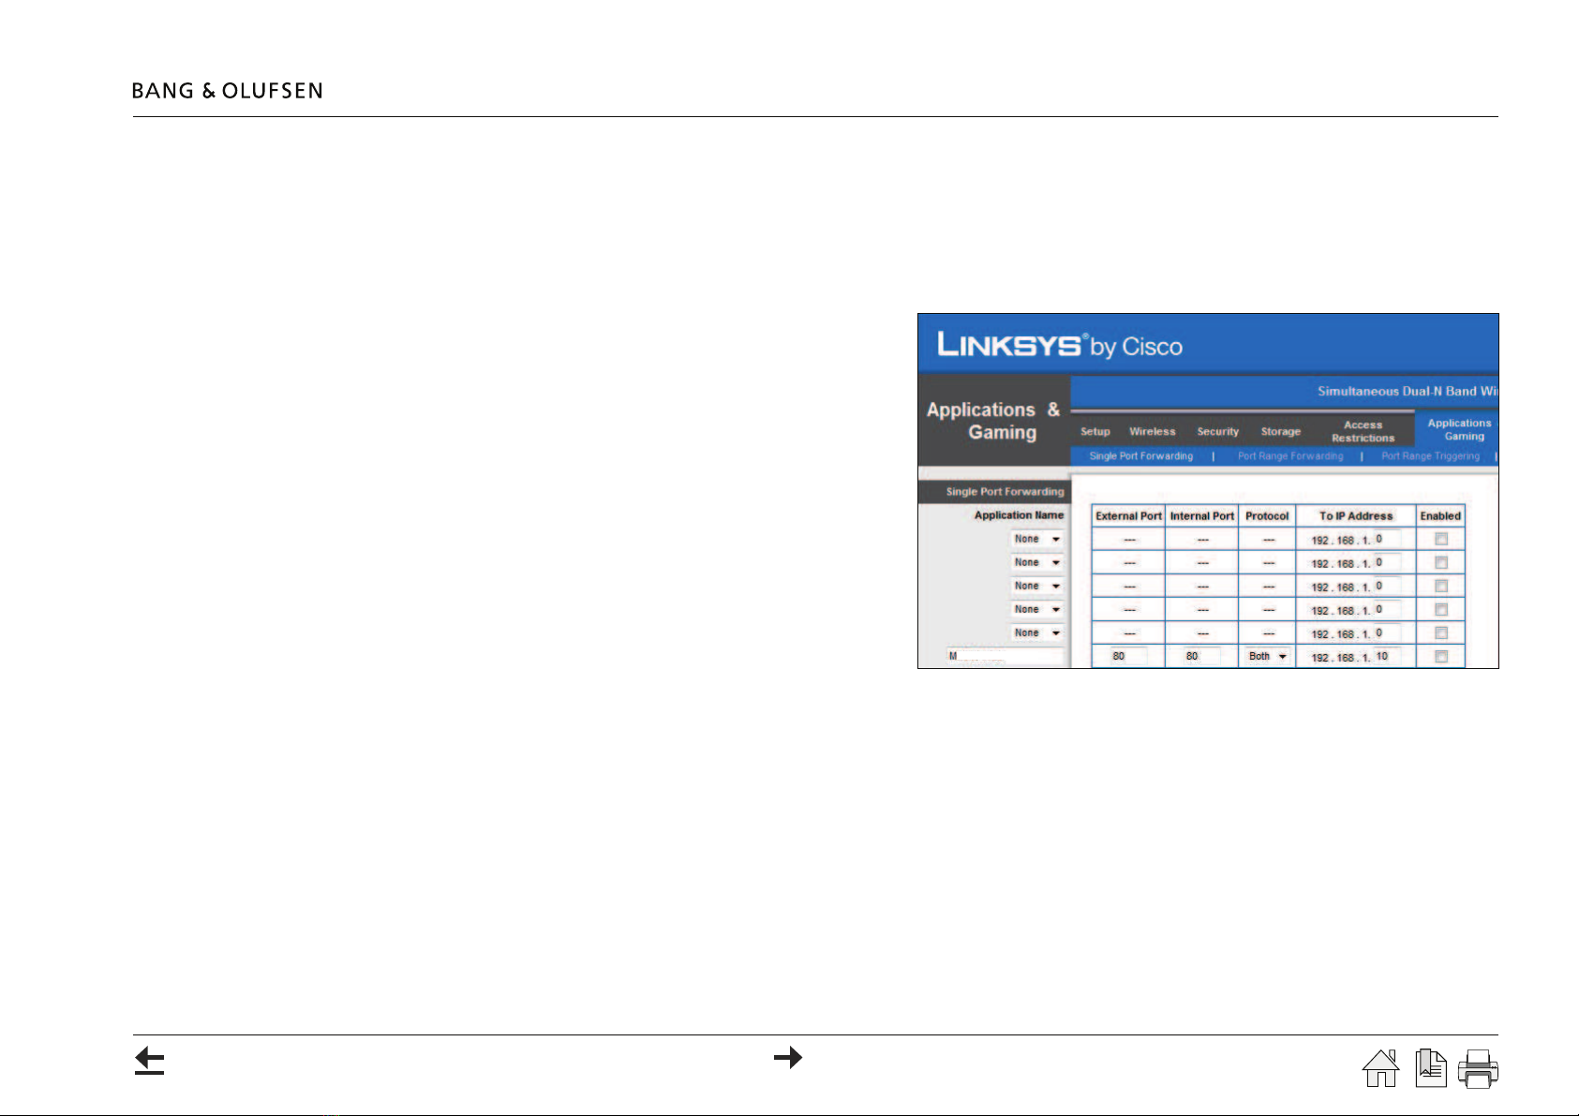Click the printer icon

(x=1478, y=1068)
